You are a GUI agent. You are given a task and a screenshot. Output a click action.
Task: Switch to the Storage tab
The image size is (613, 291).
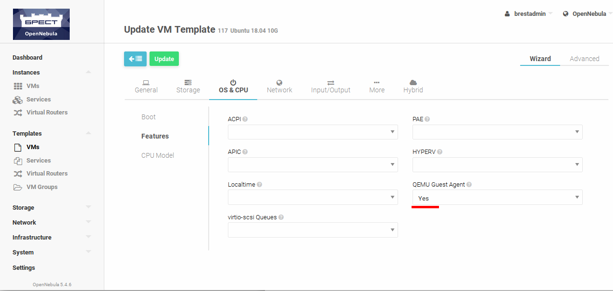[x=188, y=87]
